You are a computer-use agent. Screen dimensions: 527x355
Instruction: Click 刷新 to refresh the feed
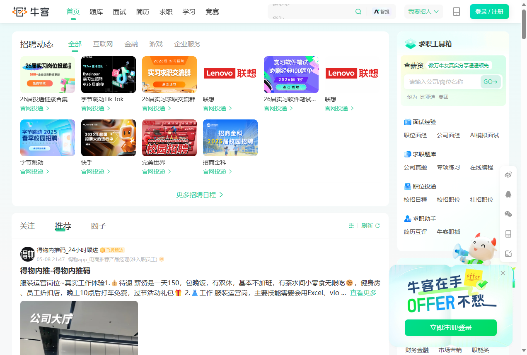click(367, 226)
